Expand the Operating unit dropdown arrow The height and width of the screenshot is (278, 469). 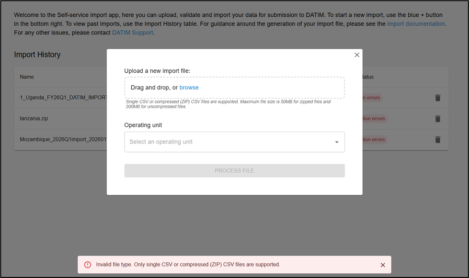(337, 142)
